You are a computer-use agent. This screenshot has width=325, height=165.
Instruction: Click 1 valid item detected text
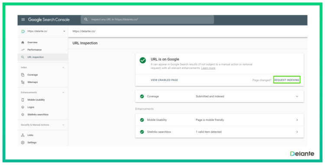[209, 132]
